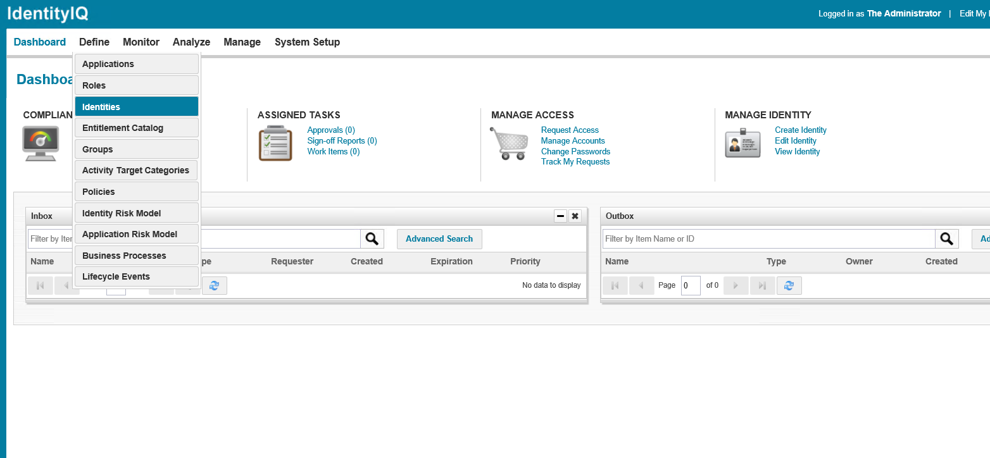Sort Outbox by Name column
Image resolution: width=990 pixels, height=458 pixels.
coord(617,261)
